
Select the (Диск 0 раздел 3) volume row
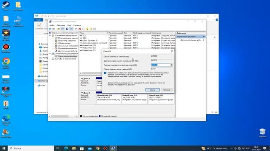click(x=127, y=40)
